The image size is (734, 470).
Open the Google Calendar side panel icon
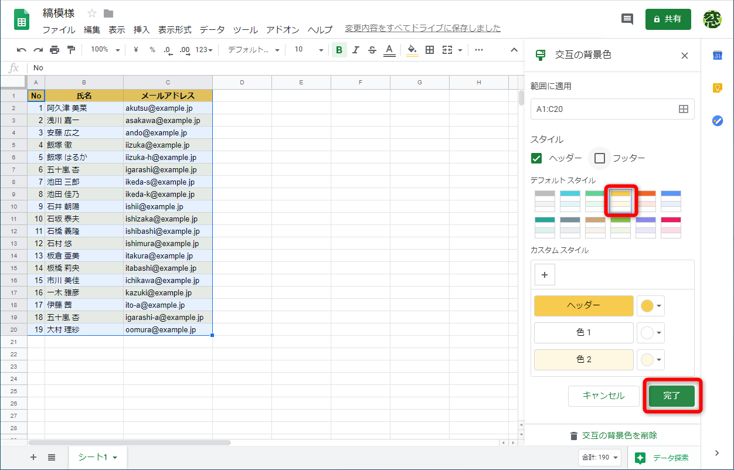[717, 55]
